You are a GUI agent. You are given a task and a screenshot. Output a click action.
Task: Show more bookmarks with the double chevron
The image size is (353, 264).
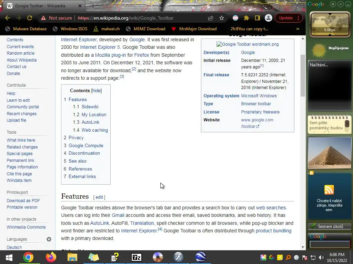click(x=297, y=29)
